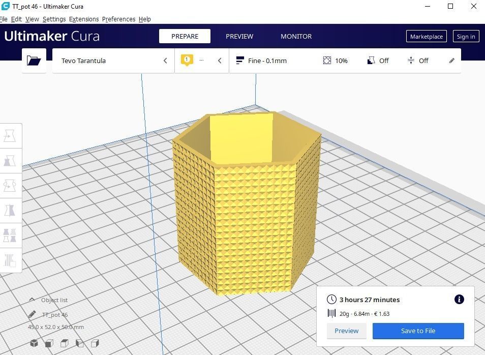The image size is (485, 355).
Task: Switch to the PREPARE stage tab
Action: coord(185,36)
